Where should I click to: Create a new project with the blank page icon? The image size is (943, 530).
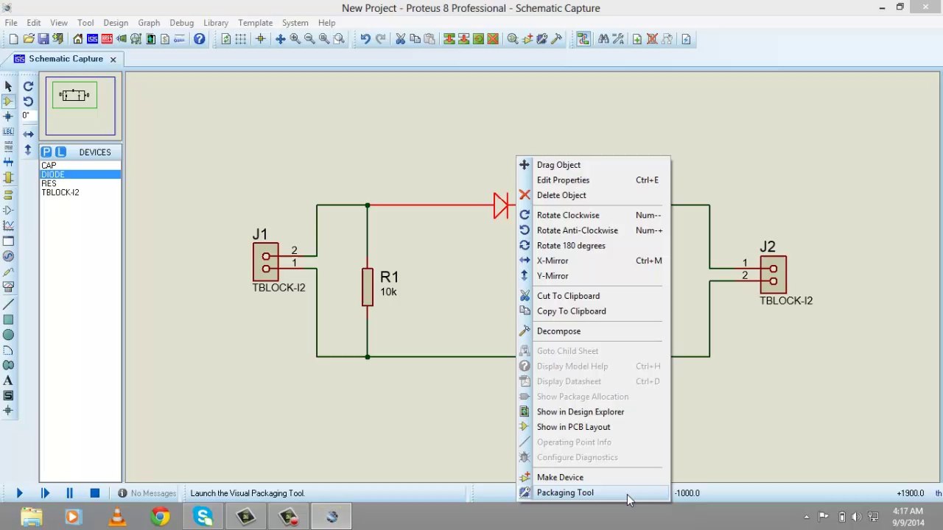click(13, 39)
